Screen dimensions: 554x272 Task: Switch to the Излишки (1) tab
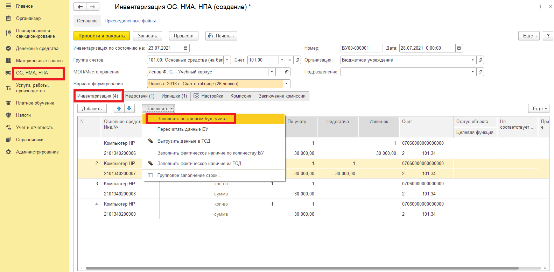pyautogui.click(x=174, y=96)
